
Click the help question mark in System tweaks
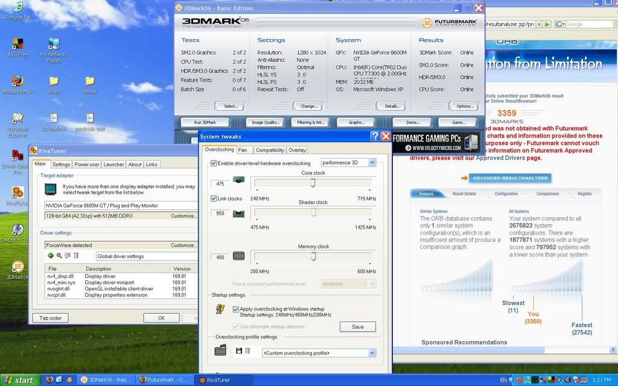(x=375, y=136)
